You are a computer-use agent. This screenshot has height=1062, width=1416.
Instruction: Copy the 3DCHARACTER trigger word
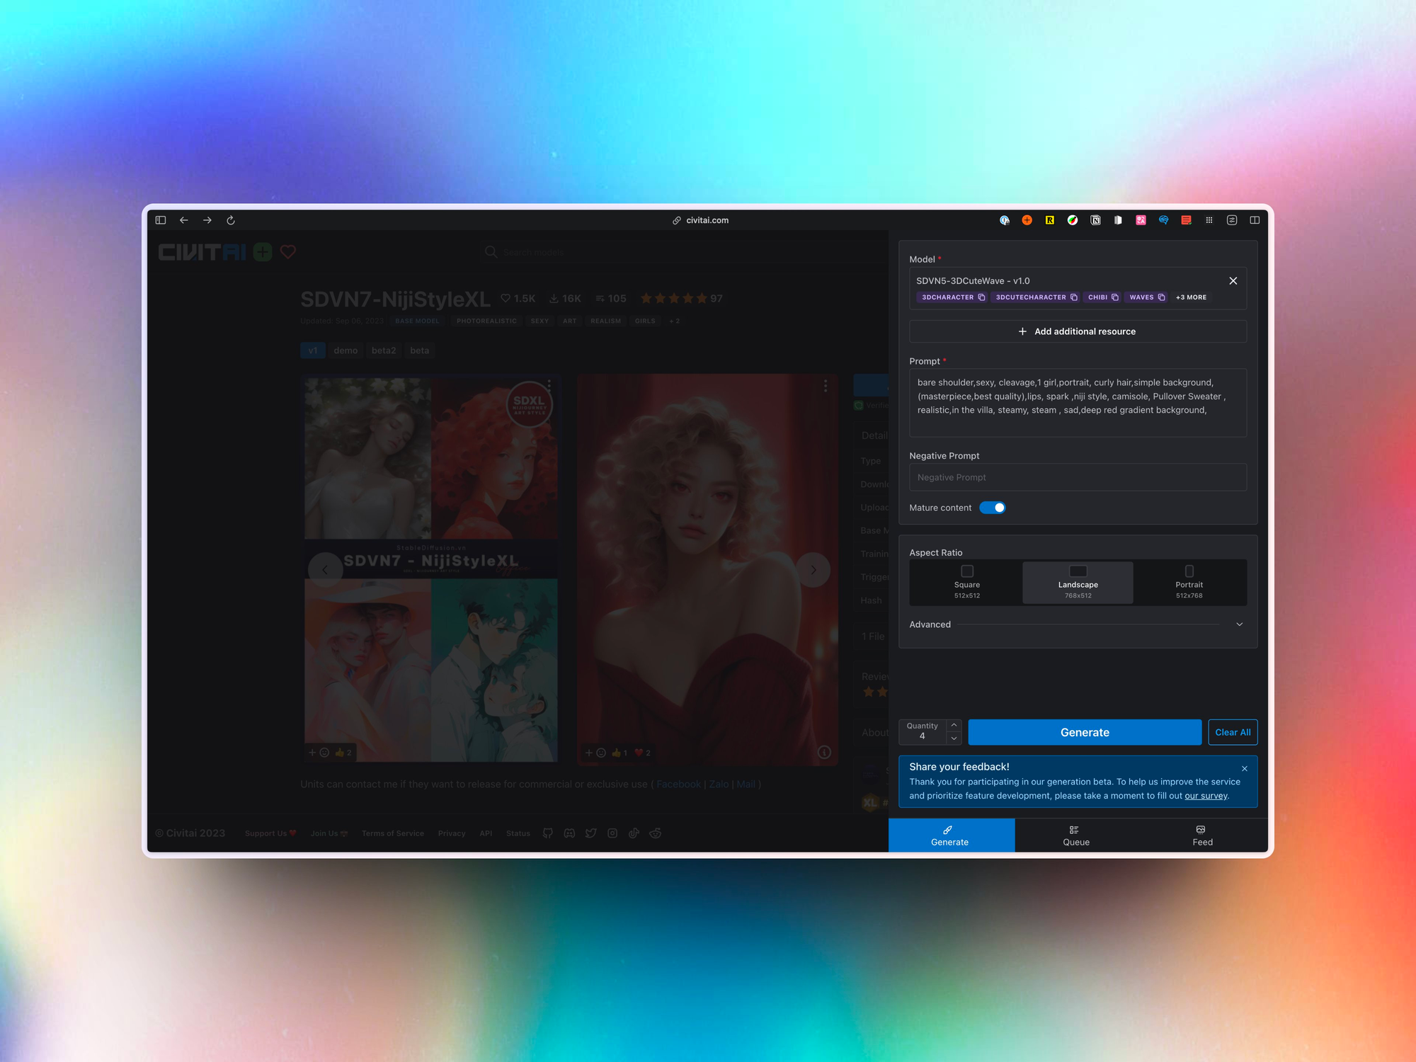(x=981, y=297)
